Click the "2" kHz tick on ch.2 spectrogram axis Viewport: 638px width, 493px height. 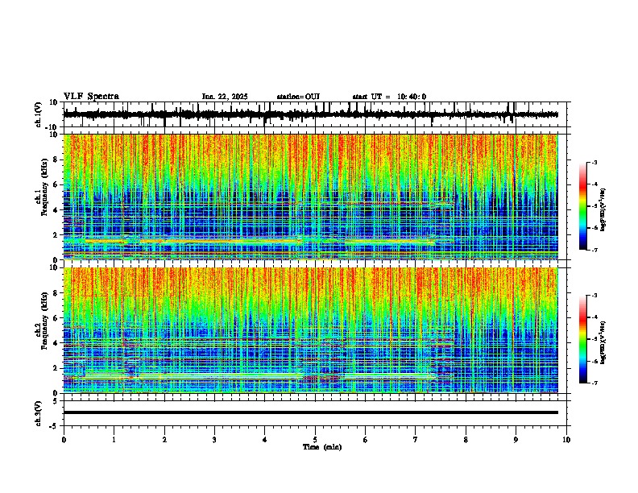[x=56, y=368]
